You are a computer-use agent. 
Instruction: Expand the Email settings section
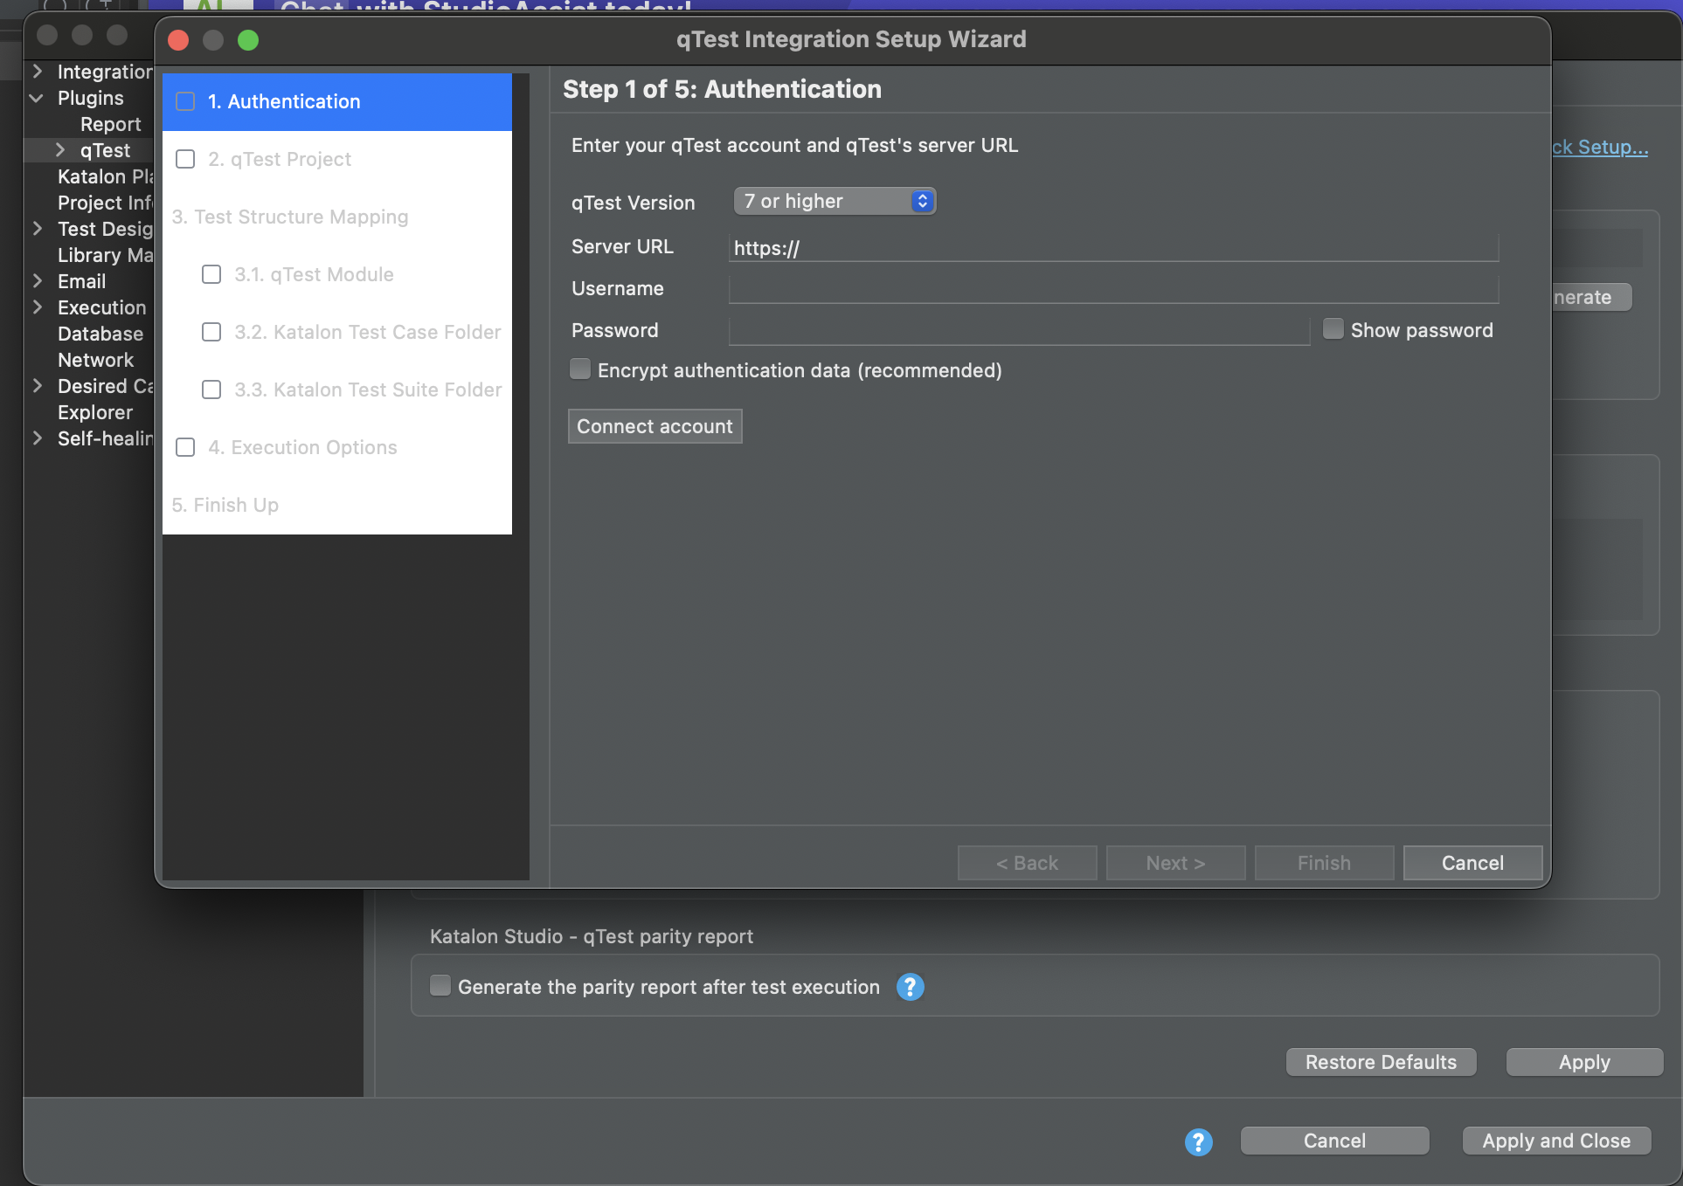pyautogui.click(x=38, y=281)
